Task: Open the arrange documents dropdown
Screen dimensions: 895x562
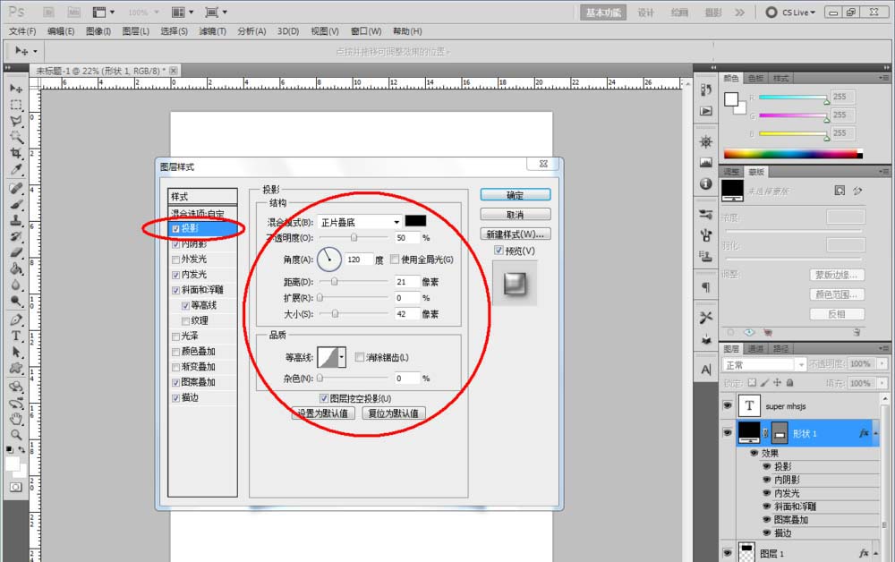Action: point(183,12)
